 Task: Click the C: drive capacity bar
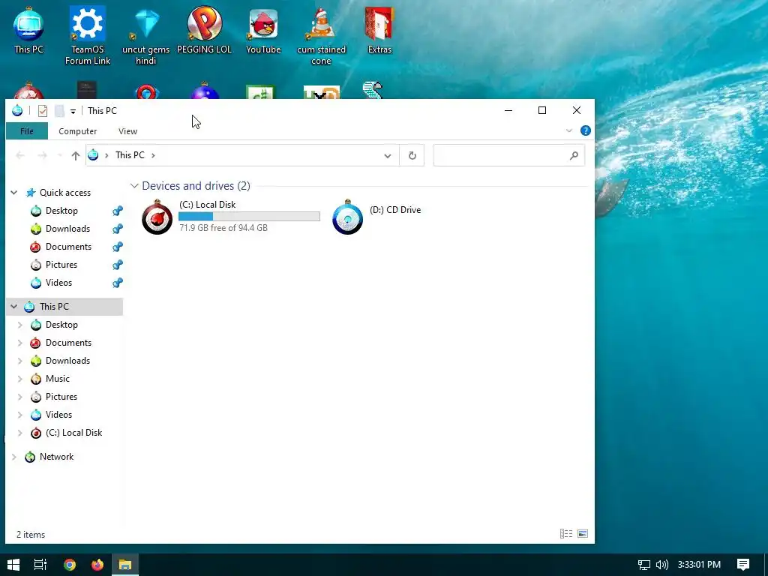[249, 217]
